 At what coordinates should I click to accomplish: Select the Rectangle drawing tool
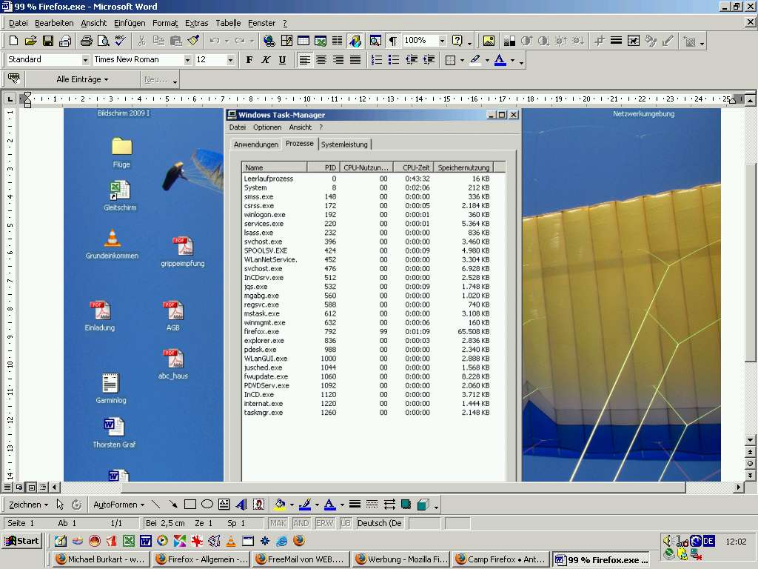(x=190, y=505)
